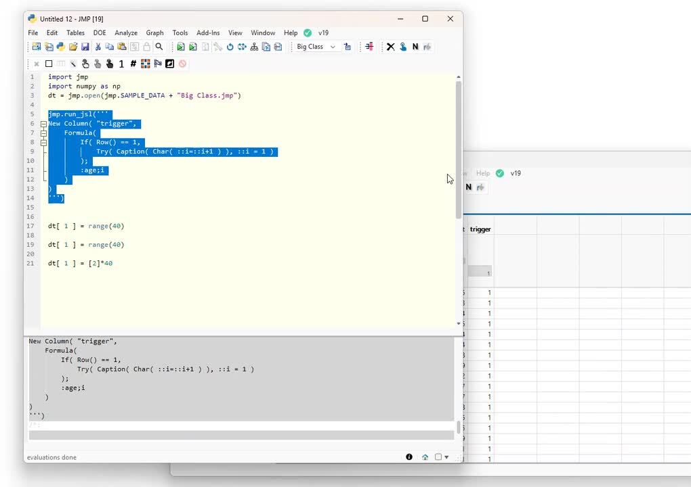Click the script editor vertical scrollbar
691x487 pixels.
coord(459,149)
